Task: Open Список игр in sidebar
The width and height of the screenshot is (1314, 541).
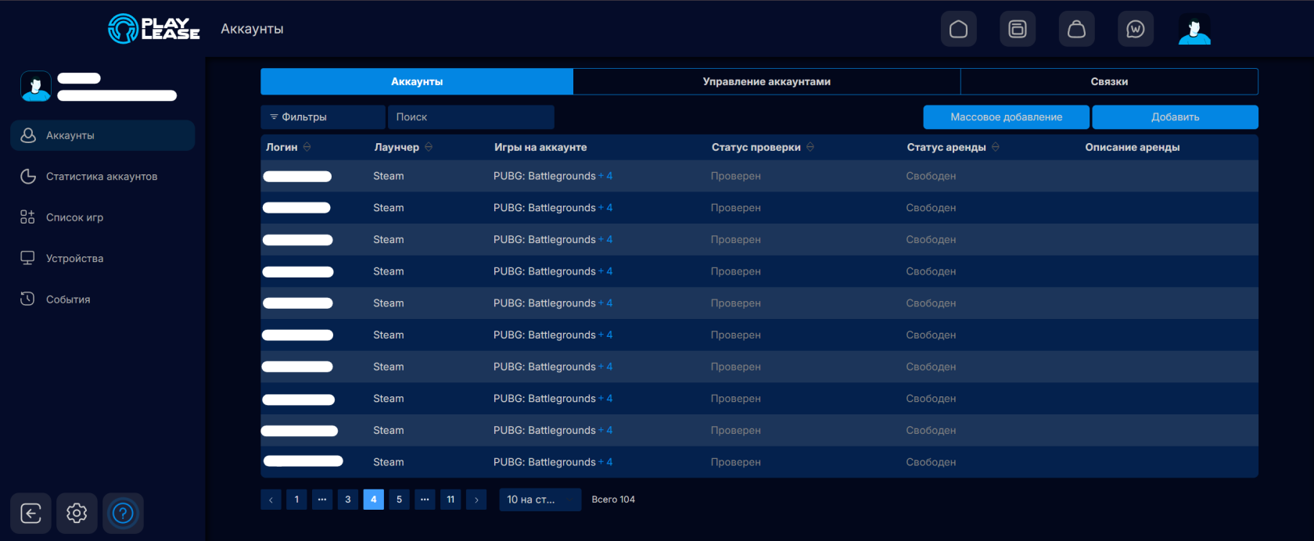Action: click(102, 217)
